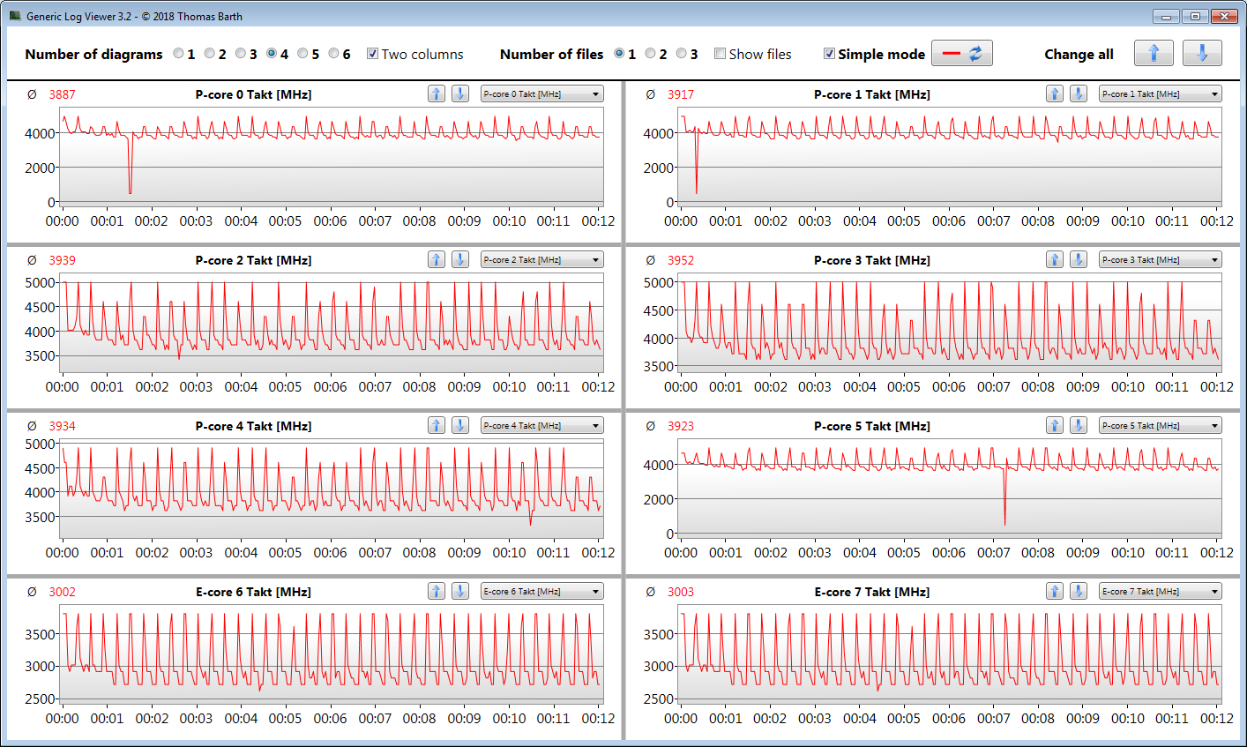Select 6 for Number of diagrams

333,54
